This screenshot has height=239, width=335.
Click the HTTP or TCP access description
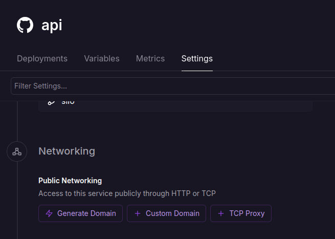[x=127, y=193]
